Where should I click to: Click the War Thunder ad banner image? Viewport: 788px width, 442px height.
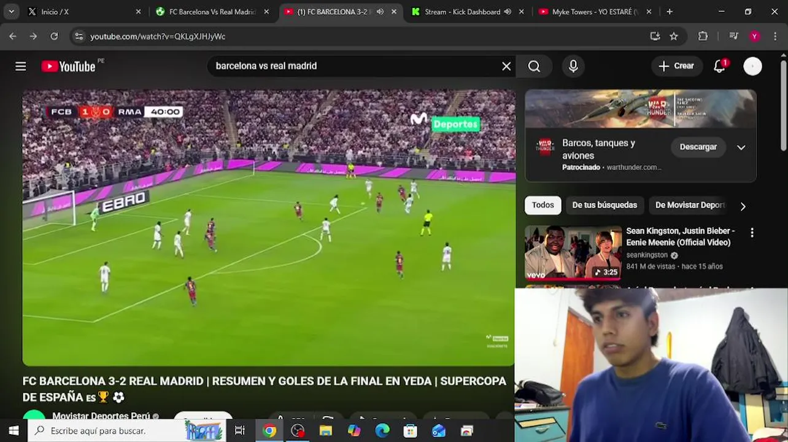[x=641, y=109]
